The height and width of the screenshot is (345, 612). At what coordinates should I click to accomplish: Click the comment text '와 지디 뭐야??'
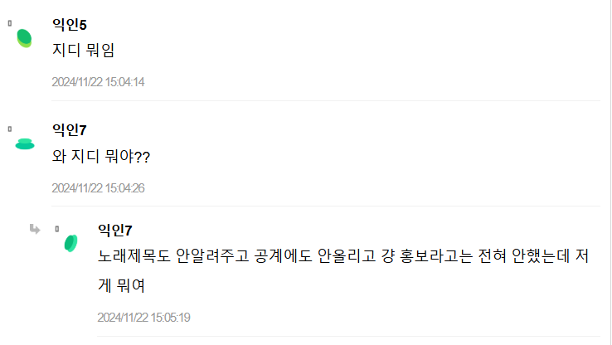[x=101, y=157]
